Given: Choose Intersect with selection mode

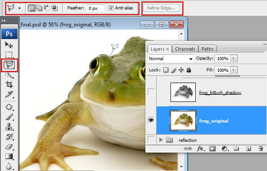Looking at the screenshot, I should pyautogui.click(x=55, y=8).
